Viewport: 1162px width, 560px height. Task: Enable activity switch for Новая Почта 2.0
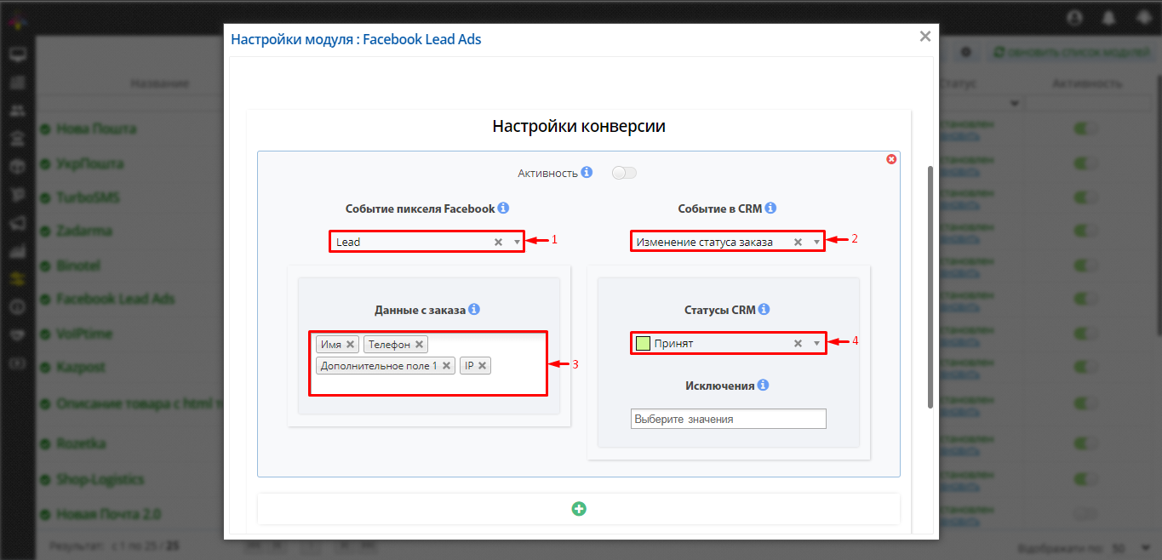[x=1085, y=513]
